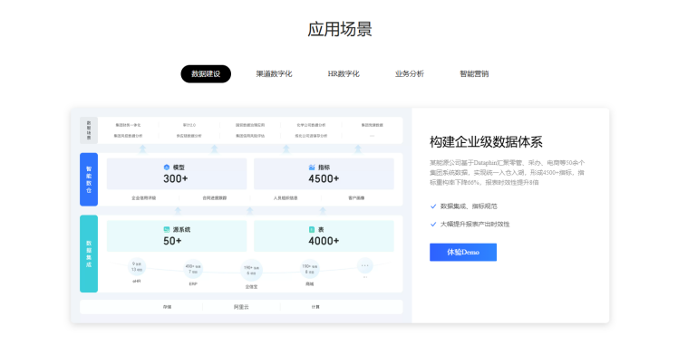This screenshot has width=678, height=345.
Task: Click the eHR source node circle
Action: pos(137,266)
